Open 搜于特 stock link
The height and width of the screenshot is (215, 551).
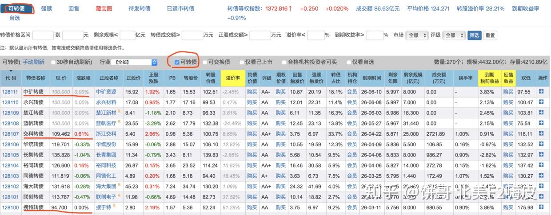[x=104, y=207]
